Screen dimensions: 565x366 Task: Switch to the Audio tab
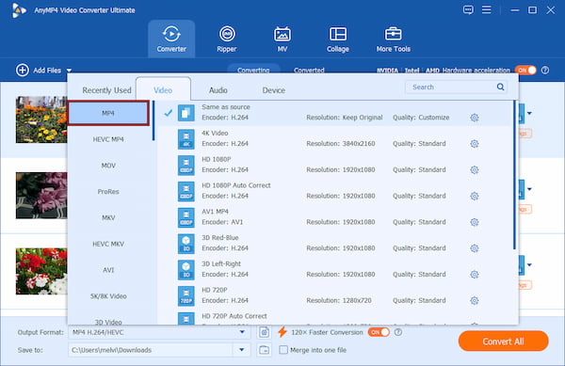click(x=218, y=90)
